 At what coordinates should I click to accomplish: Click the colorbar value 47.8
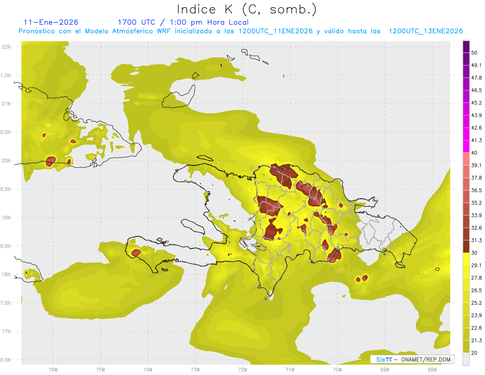click(476, 78)
